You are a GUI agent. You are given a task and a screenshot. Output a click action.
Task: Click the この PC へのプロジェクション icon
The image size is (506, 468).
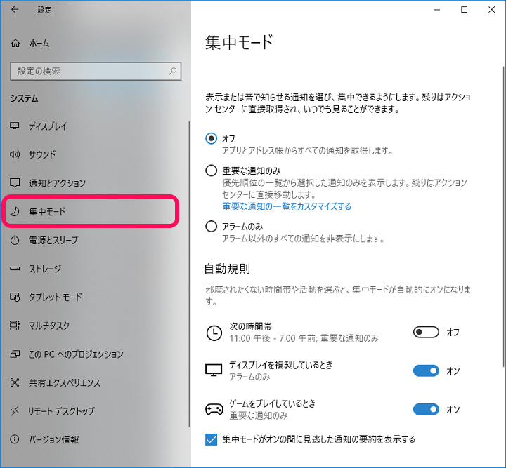[15, 354]
